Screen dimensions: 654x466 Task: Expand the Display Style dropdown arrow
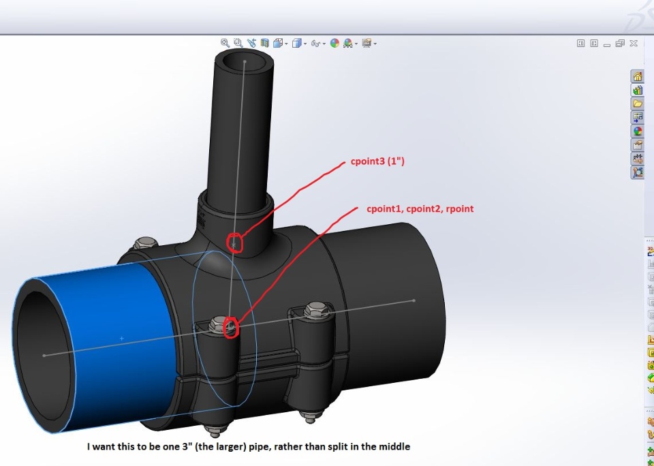(x=305, y=44)
